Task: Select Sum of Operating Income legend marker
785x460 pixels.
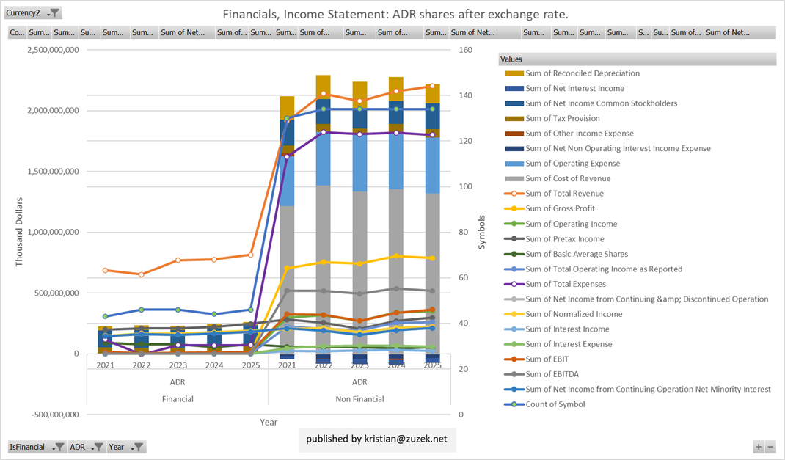Action: pos(514,224)
